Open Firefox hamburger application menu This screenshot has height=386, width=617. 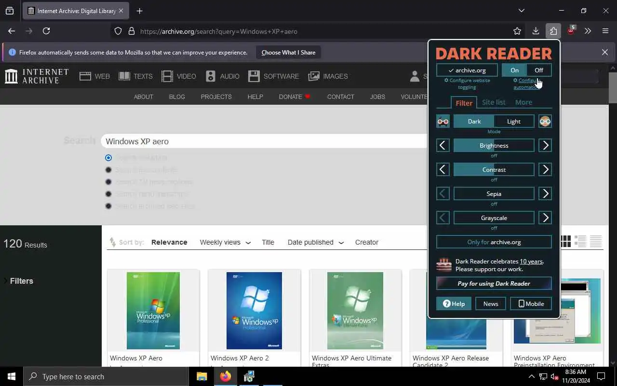(605, 31)
